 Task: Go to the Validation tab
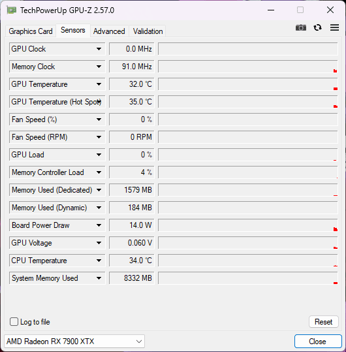[x=148, y=31]
